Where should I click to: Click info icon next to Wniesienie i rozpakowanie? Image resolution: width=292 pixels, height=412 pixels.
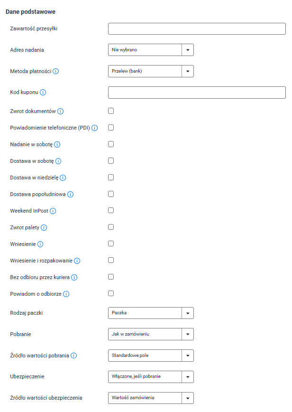tap(77, 261)
